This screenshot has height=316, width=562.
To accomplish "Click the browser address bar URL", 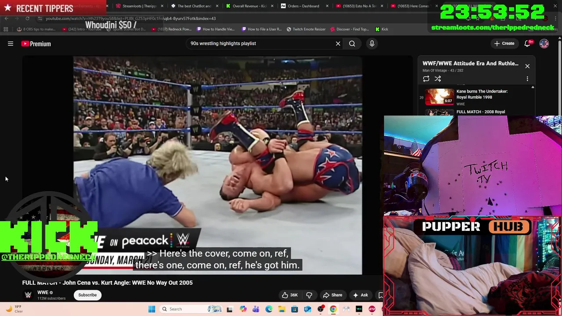I will click(130, 18).
